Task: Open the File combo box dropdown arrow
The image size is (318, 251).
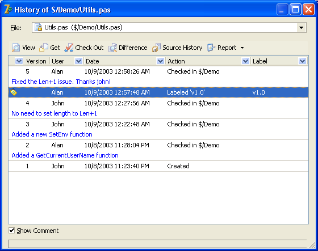Action: click(x=301, y=28)
